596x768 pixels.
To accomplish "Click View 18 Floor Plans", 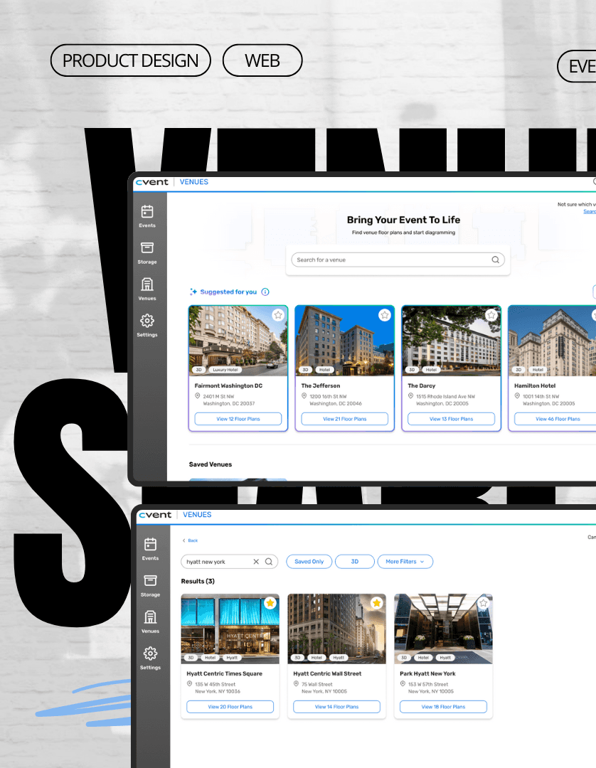I will (x=443, y=707).
